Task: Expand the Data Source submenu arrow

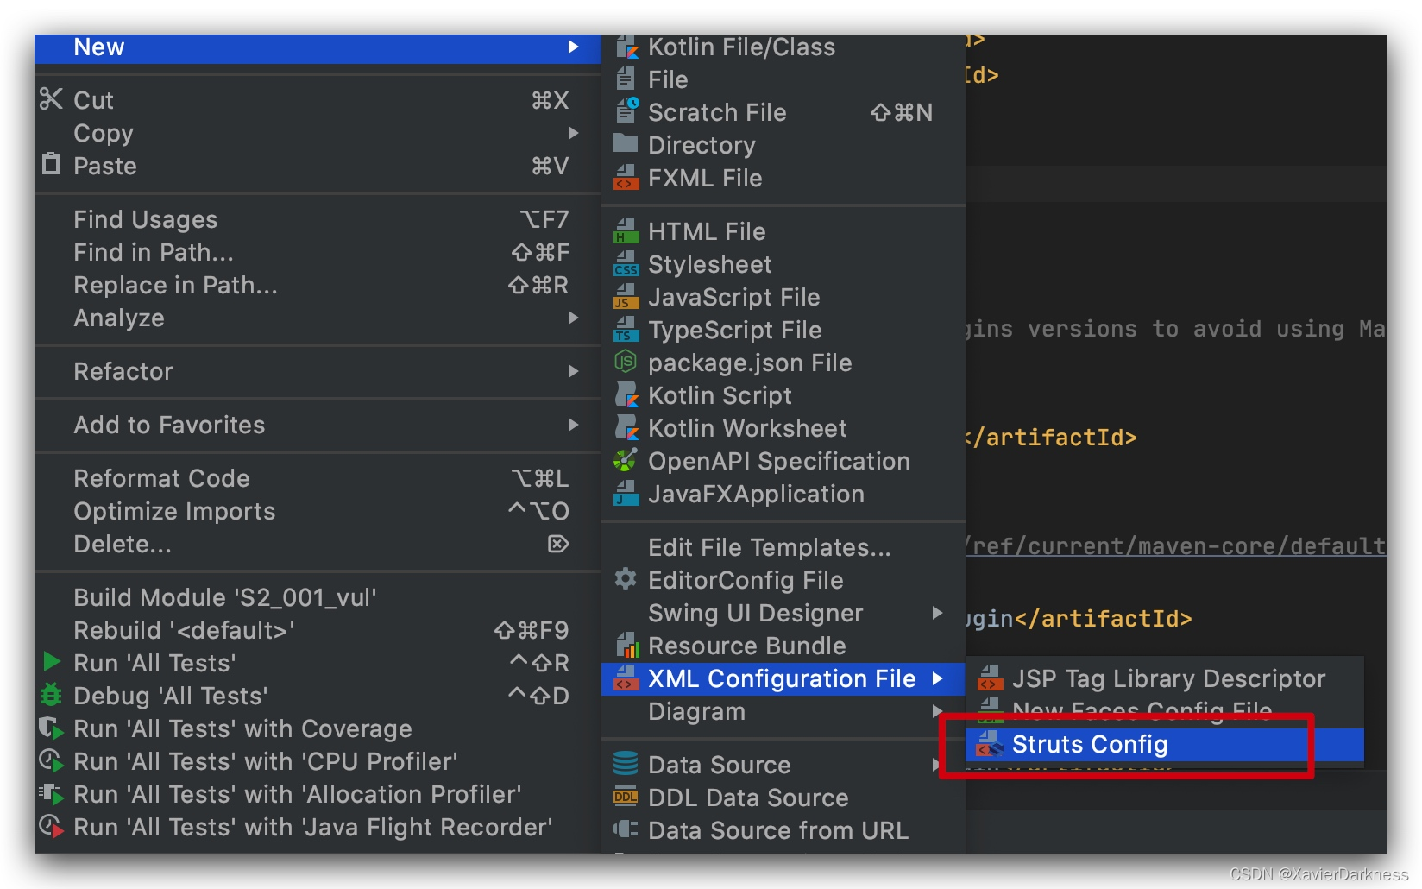Action: coord(937,765)
